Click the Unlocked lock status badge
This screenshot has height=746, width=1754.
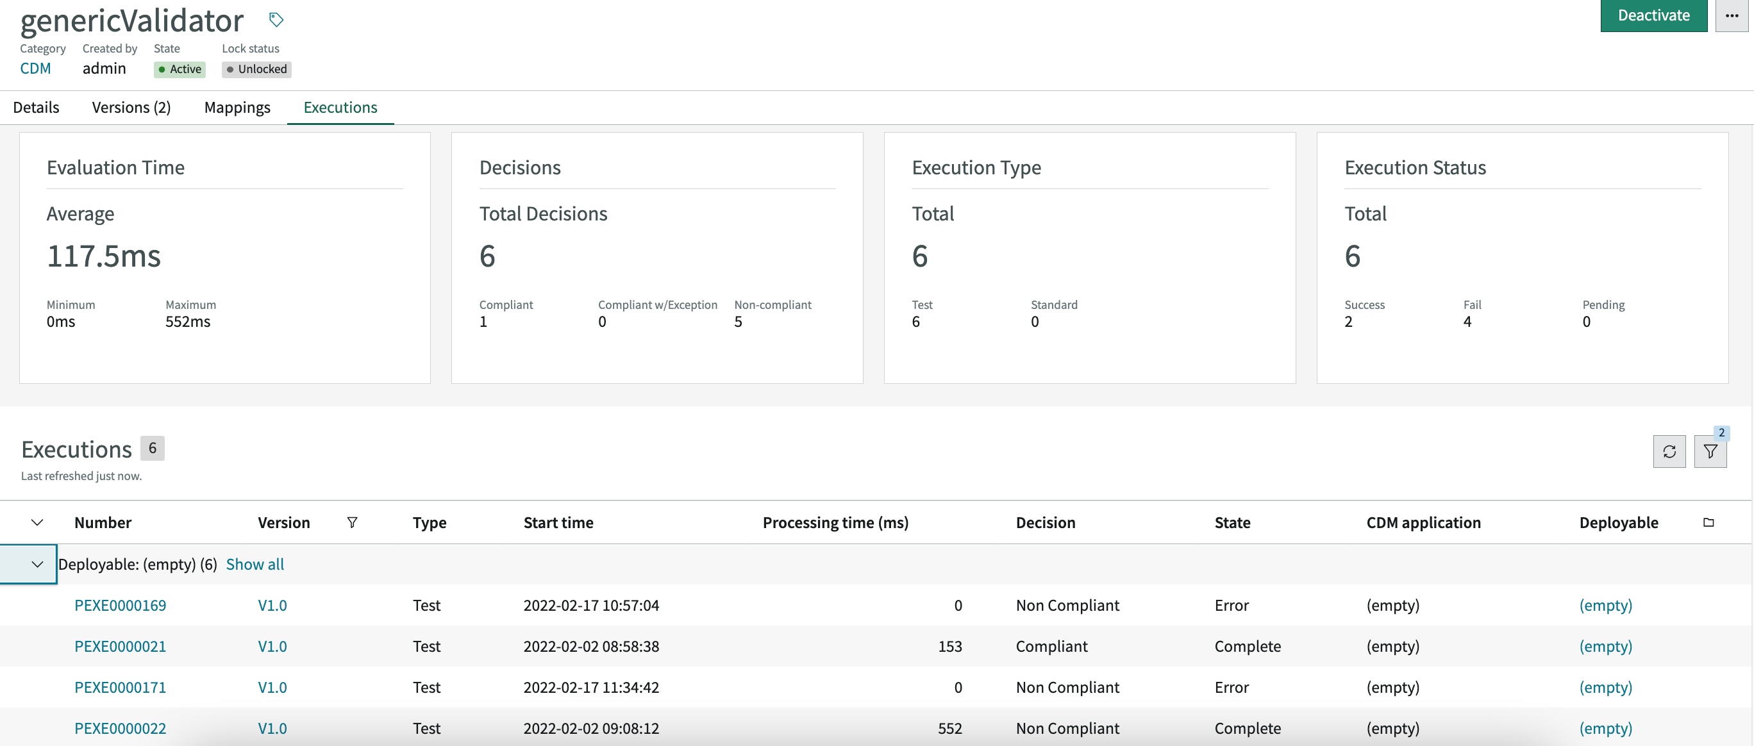(x=256, y=69)
